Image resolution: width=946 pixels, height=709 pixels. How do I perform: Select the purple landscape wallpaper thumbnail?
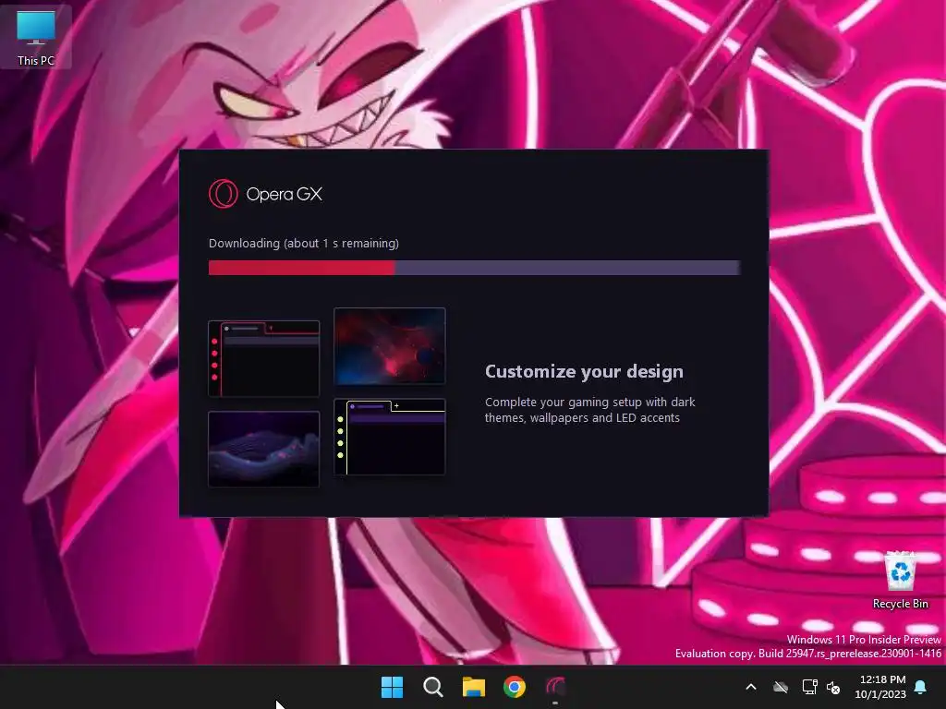(x=263, y=450)
